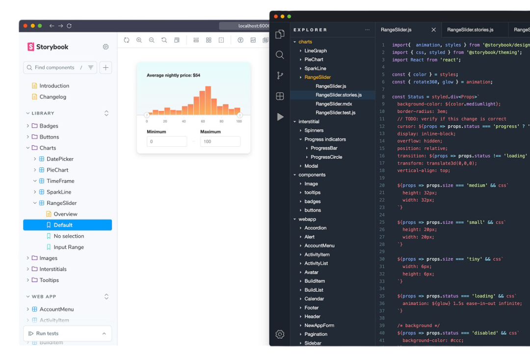Open RangeSlider.mdx in Explorer
Image resolution: width=530 pixels, height=359 pixels.
click(334, 104)
